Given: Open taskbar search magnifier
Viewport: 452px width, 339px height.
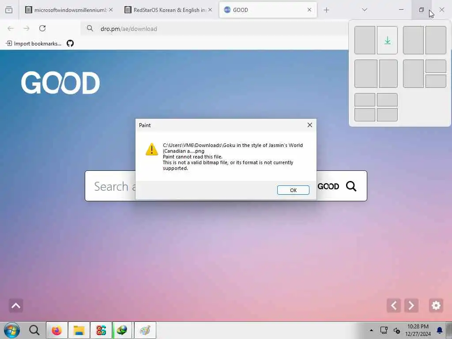Looking at the screenshot, I should (x=34, y=330).
